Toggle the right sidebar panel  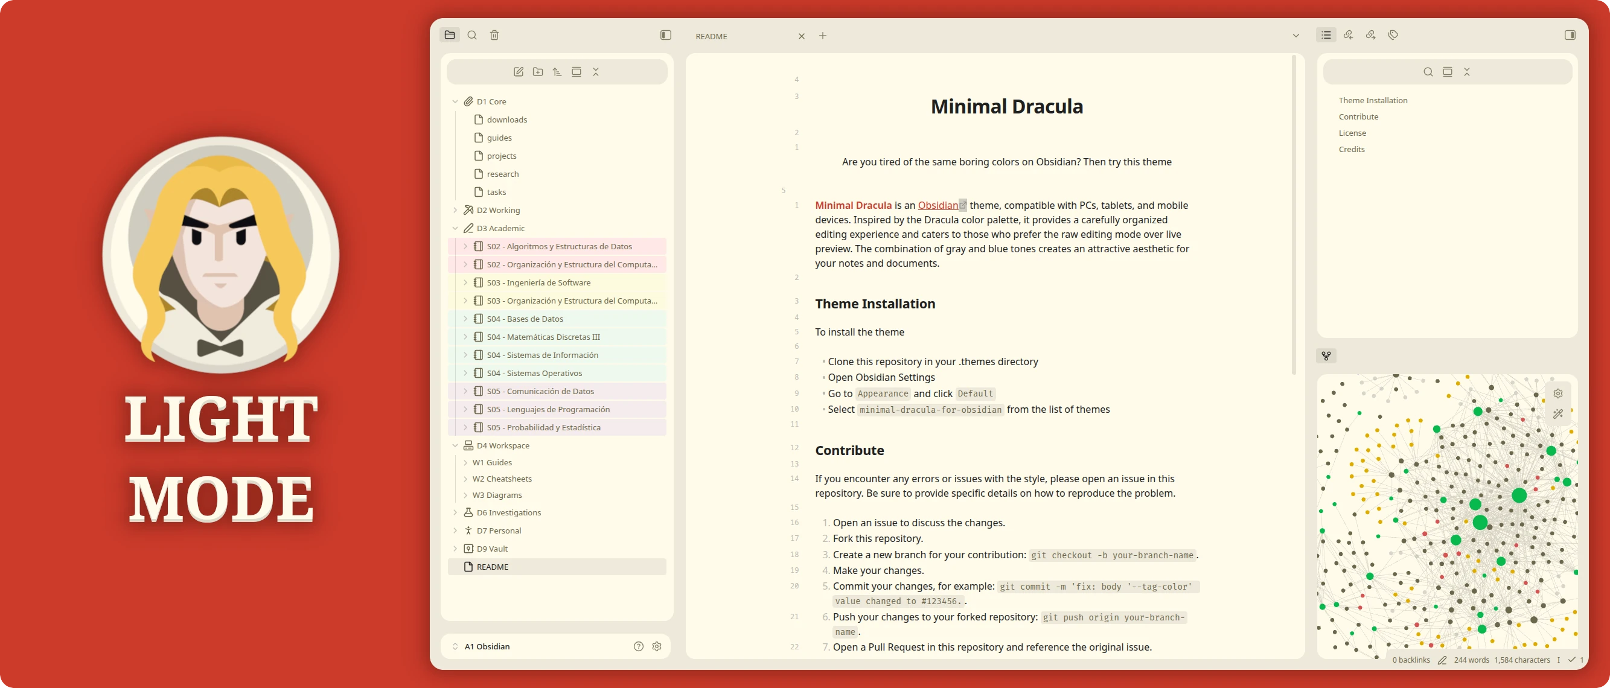click(x=1570, y=35)
